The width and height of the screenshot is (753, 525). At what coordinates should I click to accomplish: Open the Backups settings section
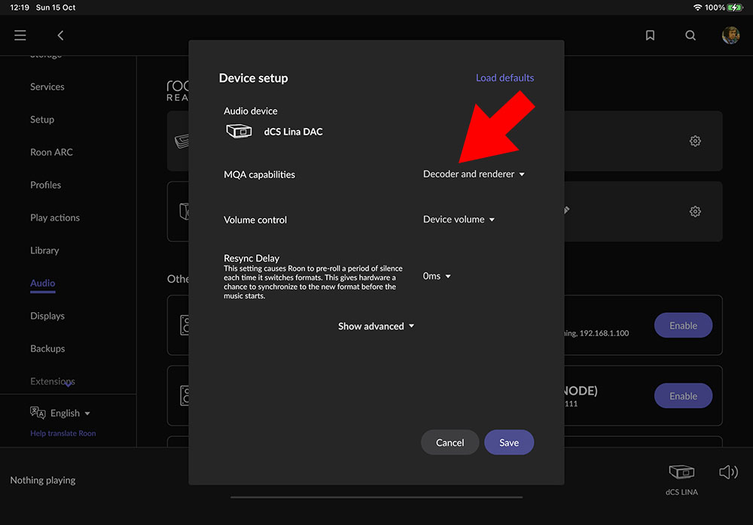coord(47,348)
